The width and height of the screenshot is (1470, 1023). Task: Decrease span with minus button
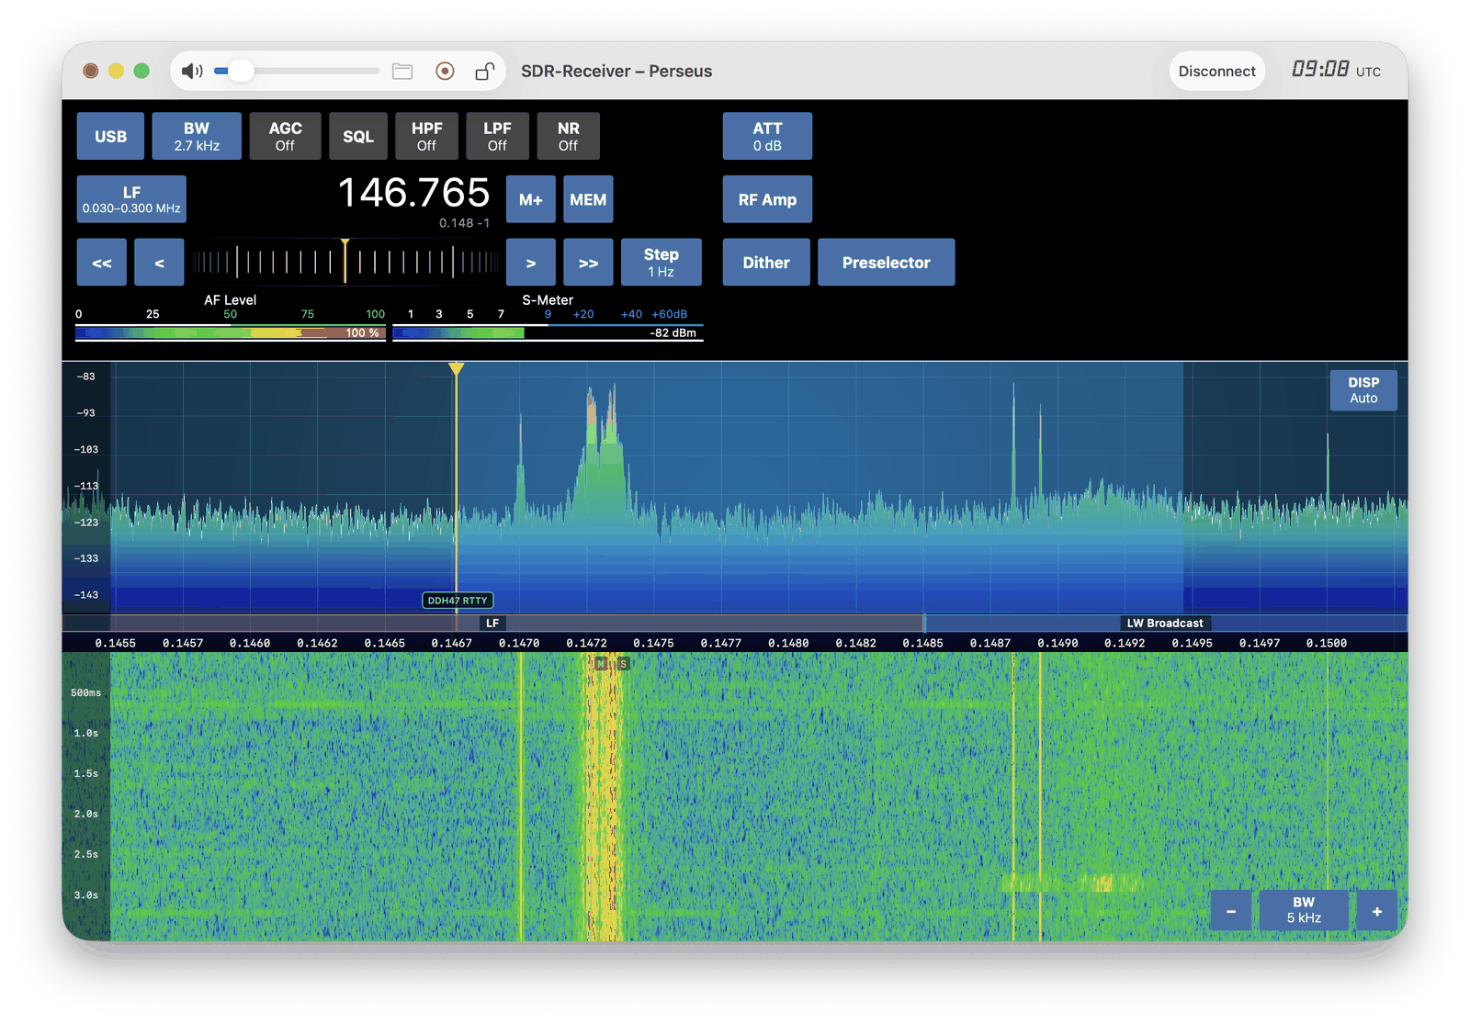(1231, 911)
